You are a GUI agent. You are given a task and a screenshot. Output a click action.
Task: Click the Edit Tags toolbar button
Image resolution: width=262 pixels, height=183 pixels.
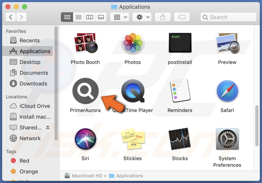pyautogui.click(x=182, y=17)
